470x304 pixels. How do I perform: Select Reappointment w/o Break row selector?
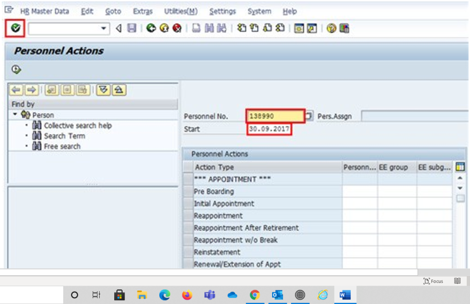coord(188,240)
